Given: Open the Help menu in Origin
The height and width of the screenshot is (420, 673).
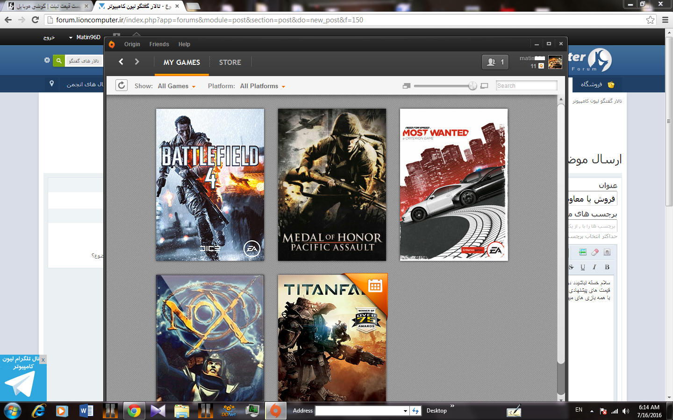Looking at the screenshot, I should tap(184, 44).
